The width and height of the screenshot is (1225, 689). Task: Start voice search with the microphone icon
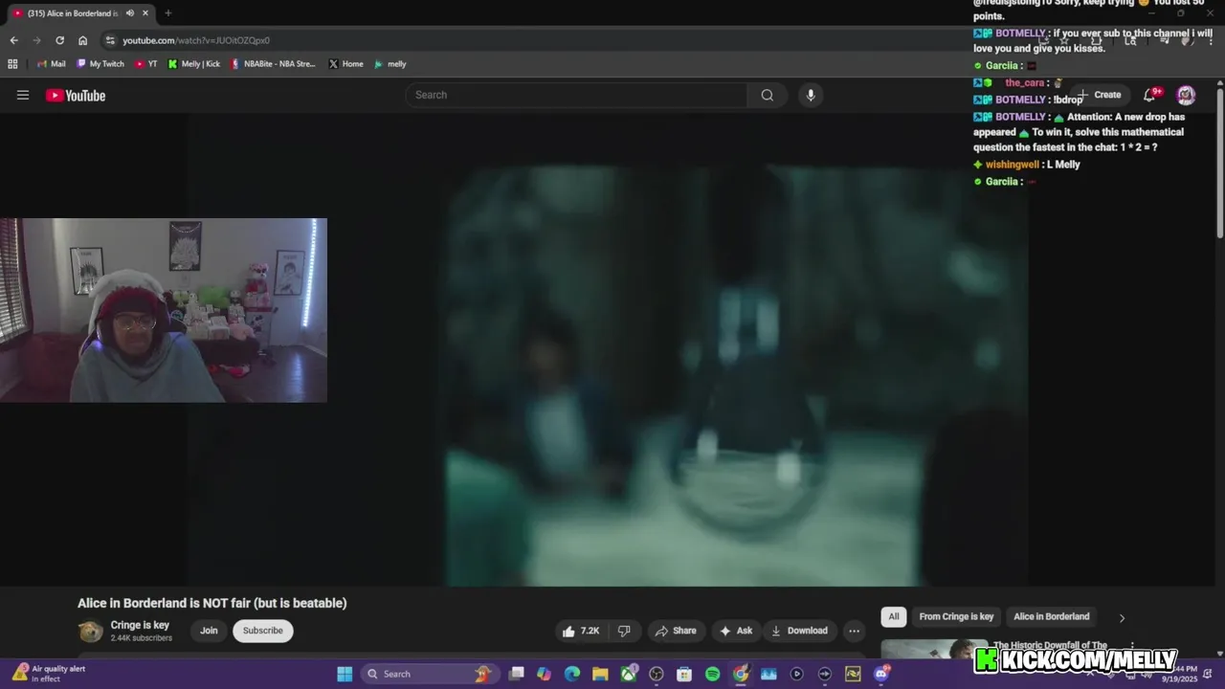pyautogui.click(x=811, y=95)
